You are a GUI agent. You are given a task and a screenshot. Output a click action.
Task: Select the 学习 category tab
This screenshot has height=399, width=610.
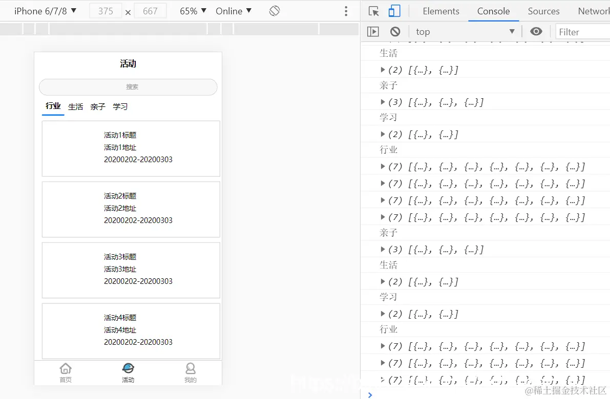(x=120, y=106)
